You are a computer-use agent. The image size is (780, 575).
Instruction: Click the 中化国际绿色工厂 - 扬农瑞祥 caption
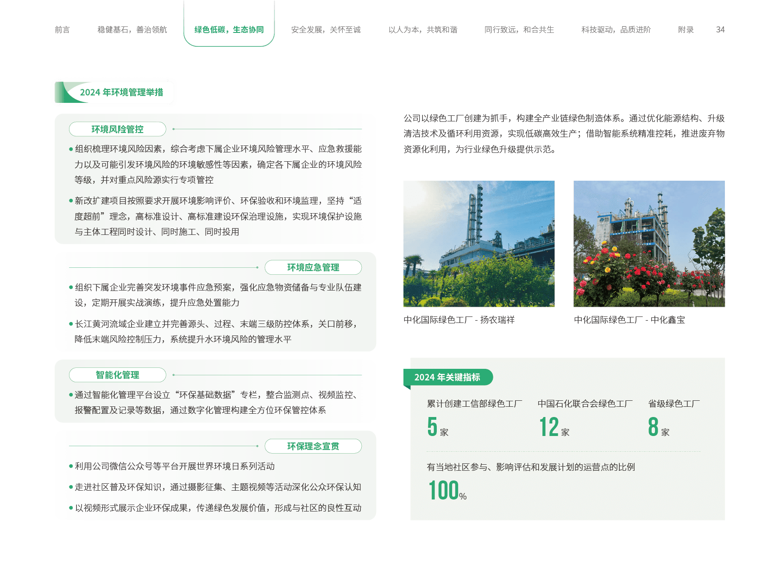(x=459, y=320)
